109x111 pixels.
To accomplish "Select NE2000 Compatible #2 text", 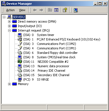I will click(53, 62).
